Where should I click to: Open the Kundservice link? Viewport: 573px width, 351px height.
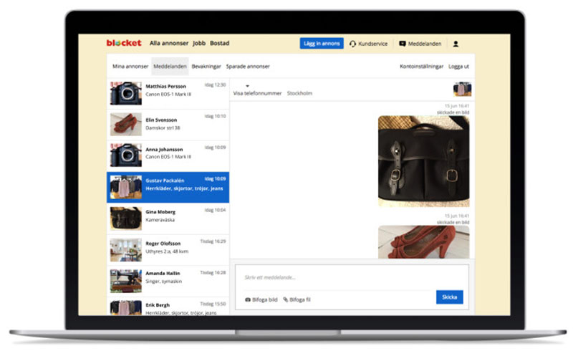pos(372,44)
